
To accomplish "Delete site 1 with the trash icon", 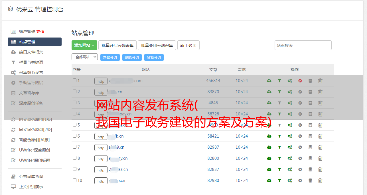I will point(320,81).
